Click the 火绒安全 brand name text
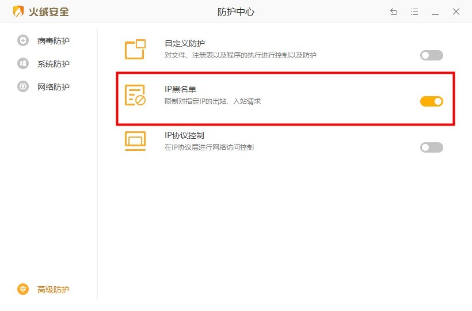 tap(49, 12)
